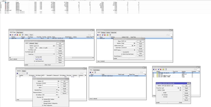Open filter in Neighbor Discovery window
The image size is (211, 107).
[27, 73]
